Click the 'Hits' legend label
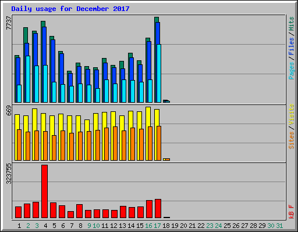This screenshot has width=298, height=232. (291, 24)
